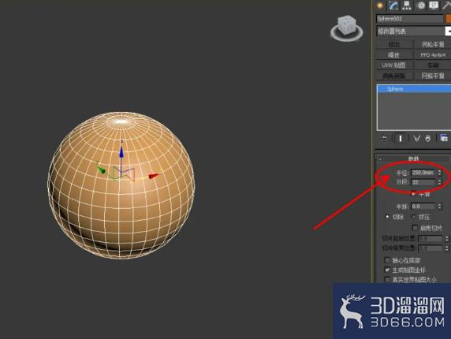Viewport: 451px width, 339px height.
Task: Enable the 真实世界贴图大小 checkbox
Action: (387, 279)
